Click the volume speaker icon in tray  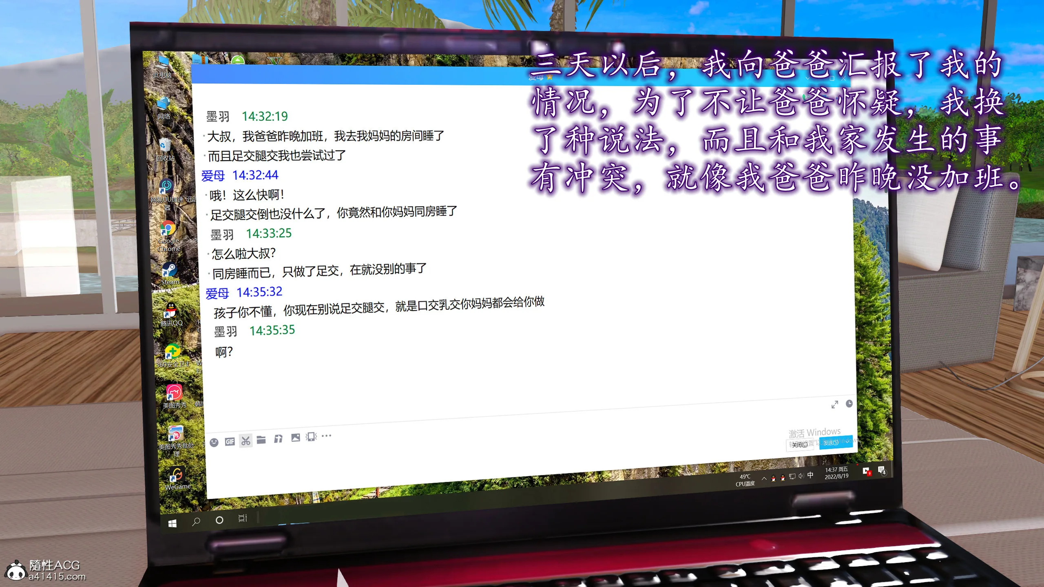coord(801,476)
